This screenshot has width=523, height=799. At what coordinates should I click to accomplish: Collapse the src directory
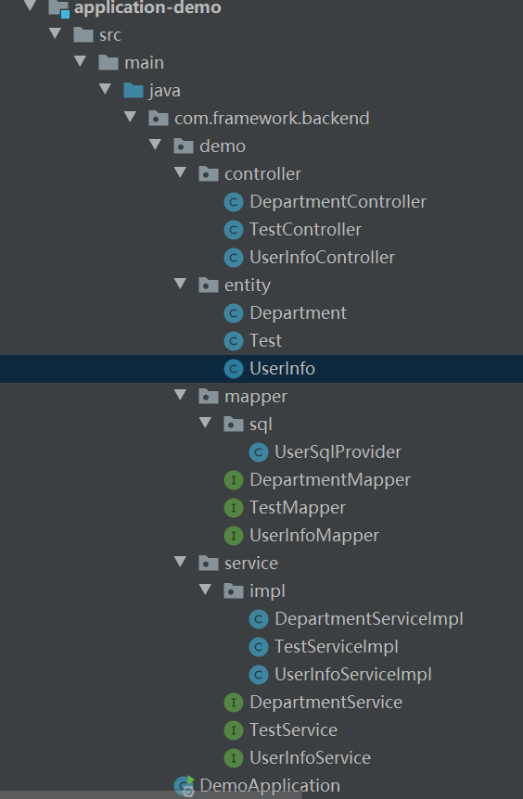55,33
